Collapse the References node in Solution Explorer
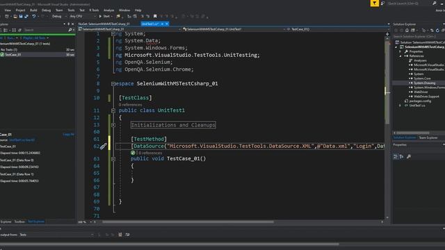Screen dimensions: 445x250 pos(400,56)
